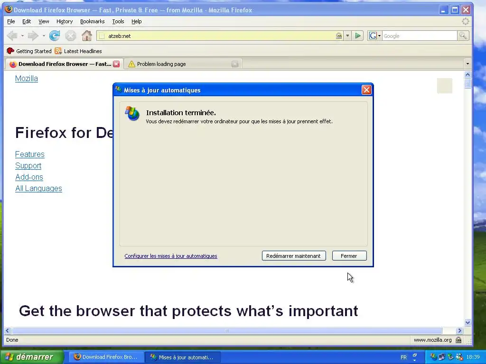Click the horizontal scrollbar left arrow
This screenshot has height=364, width=486.
coord(8,330)
